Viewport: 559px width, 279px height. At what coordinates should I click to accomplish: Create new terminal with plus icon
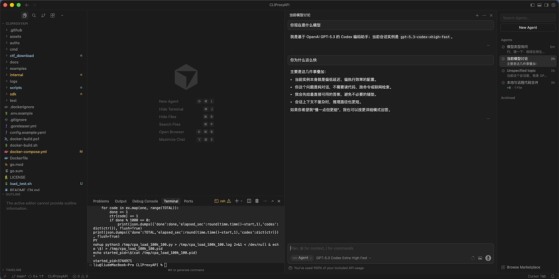coord(237,201)
